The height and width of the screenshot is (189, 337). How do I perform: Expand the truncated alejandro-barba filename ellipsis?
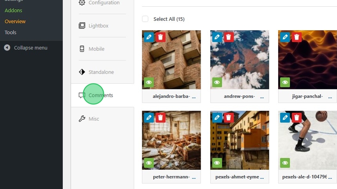194,96
